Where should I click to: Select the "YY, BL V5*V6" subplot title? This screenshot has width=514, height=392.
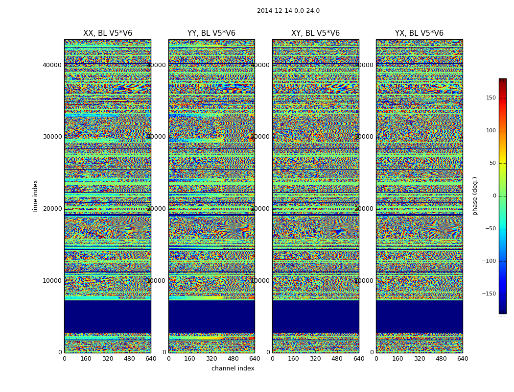pos(211,33)
